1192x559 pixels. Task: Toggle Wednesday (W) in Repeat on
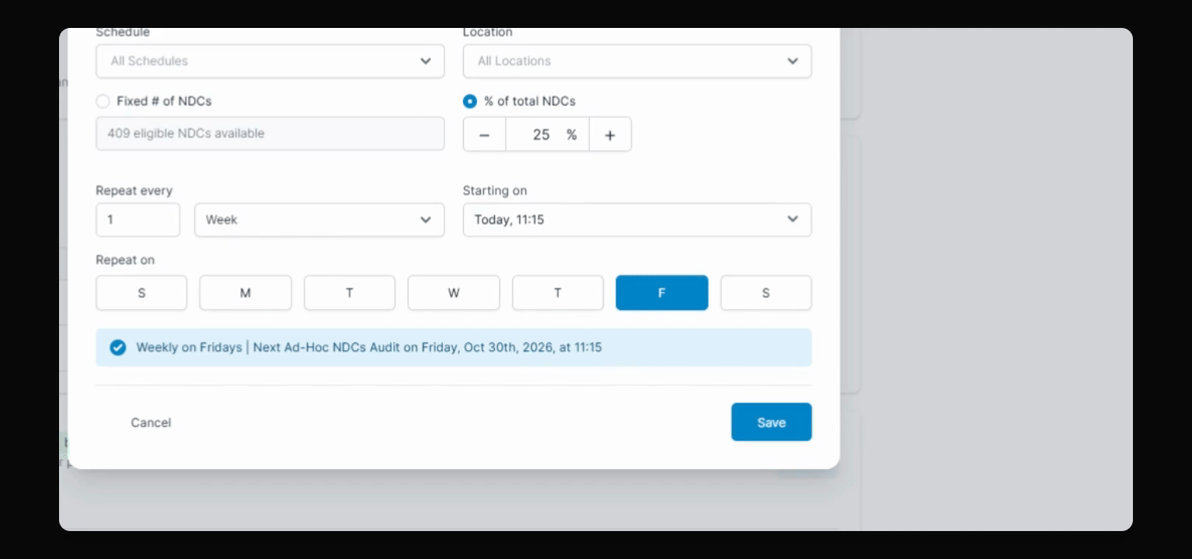454,293
